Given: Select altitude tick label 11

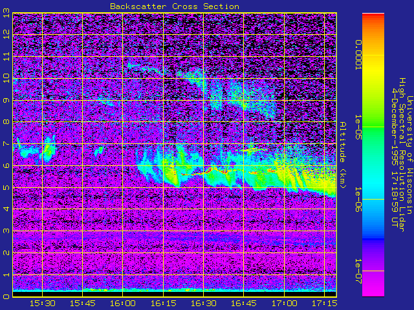Looking at the screenshot, I should tap(6, 56).
